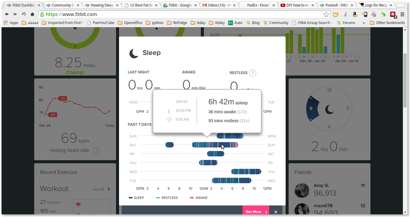
Task: Click the page vertical scrollbar
Action: coord(405,80)
